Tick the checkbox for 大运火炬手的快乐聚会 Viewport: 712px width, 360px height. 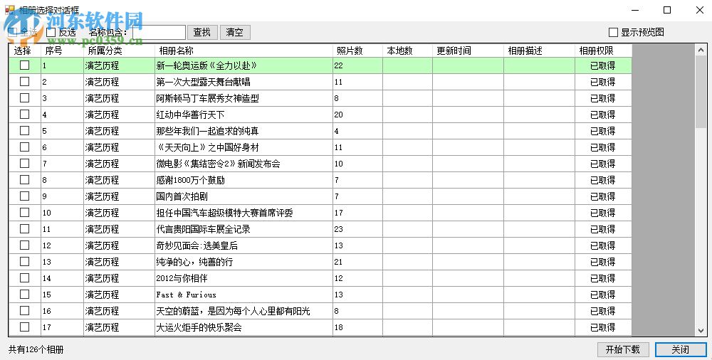[x=24, y=327]
